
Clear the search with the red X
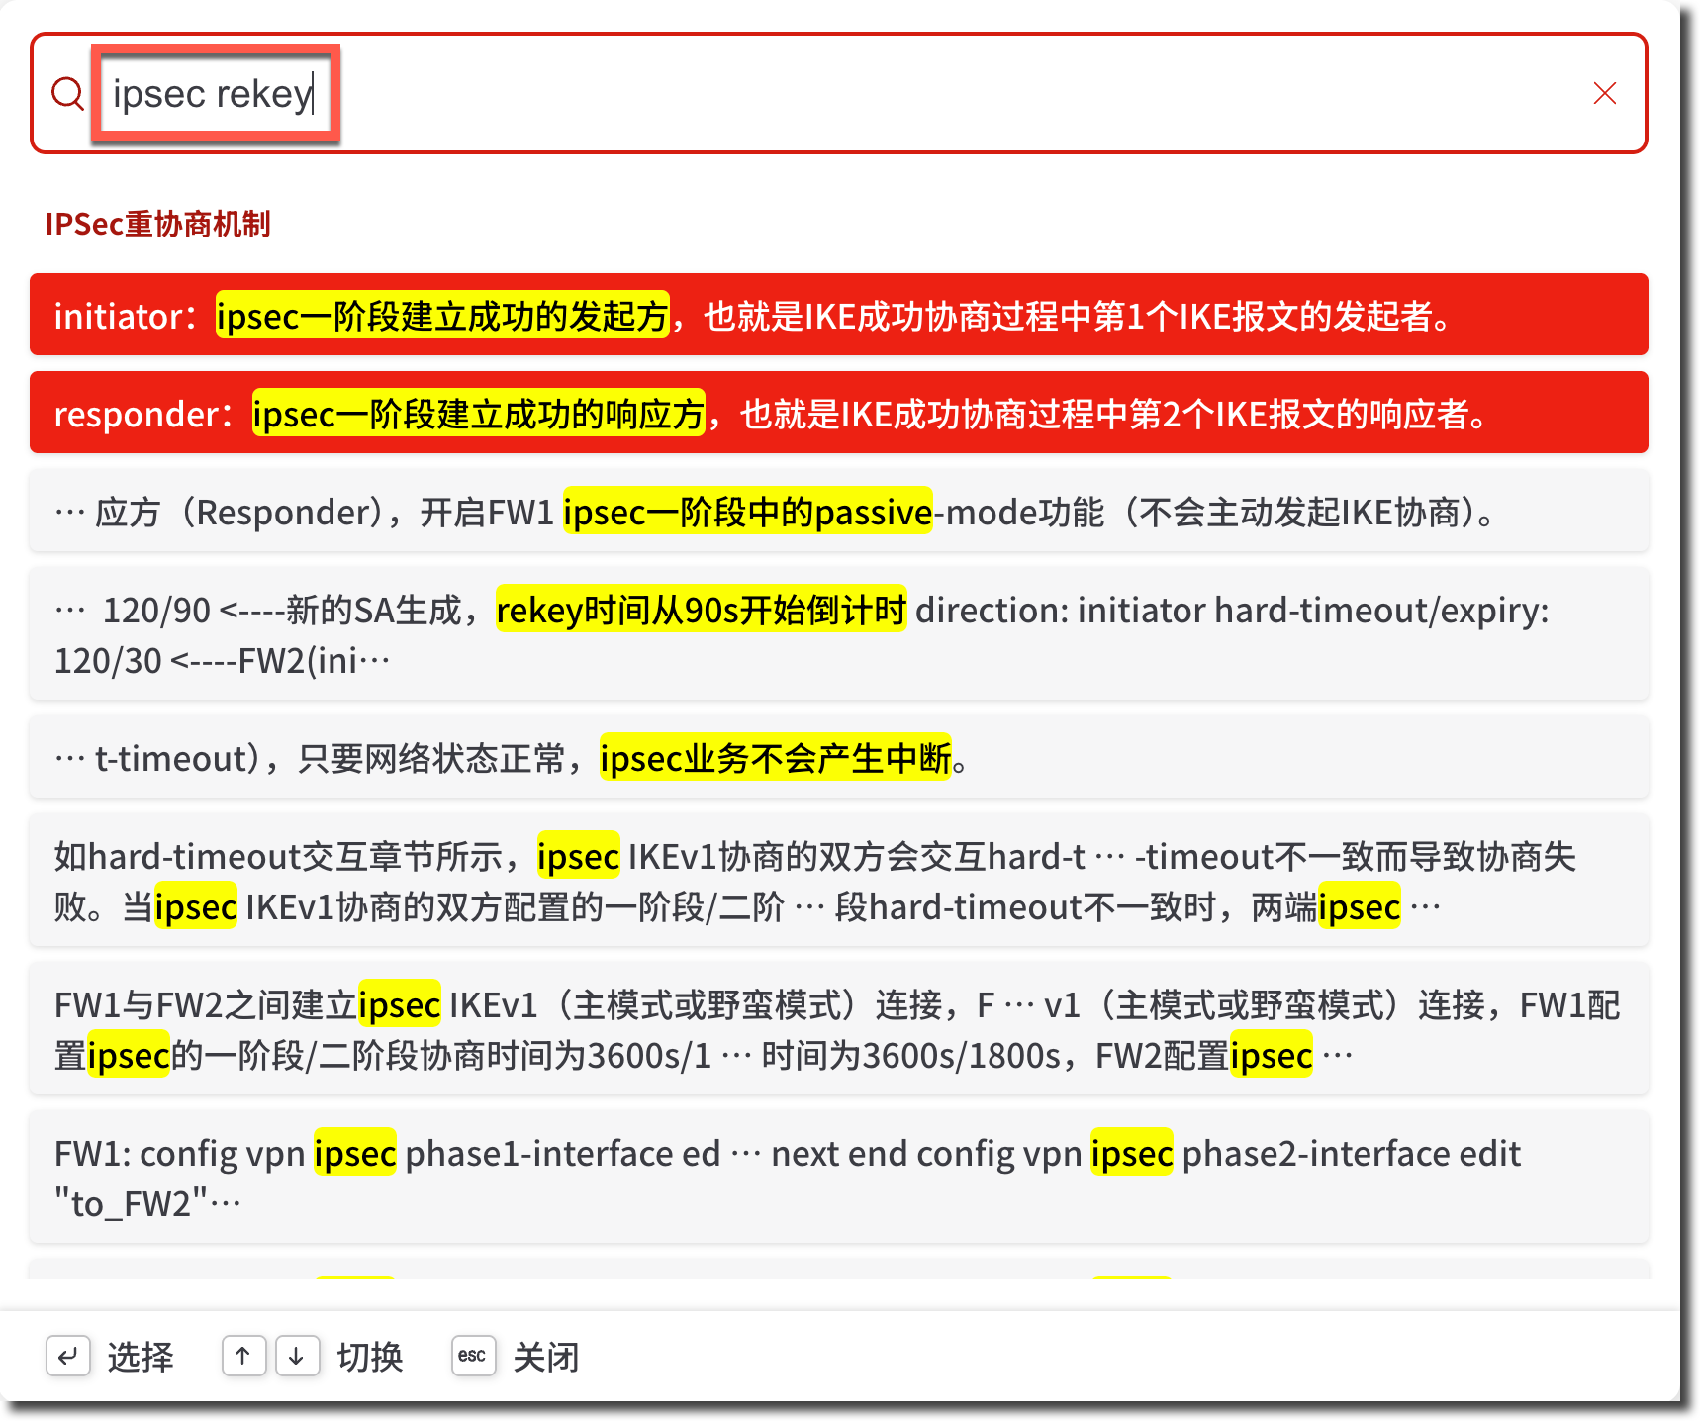pyautogui.click(x=1604, y=94)
